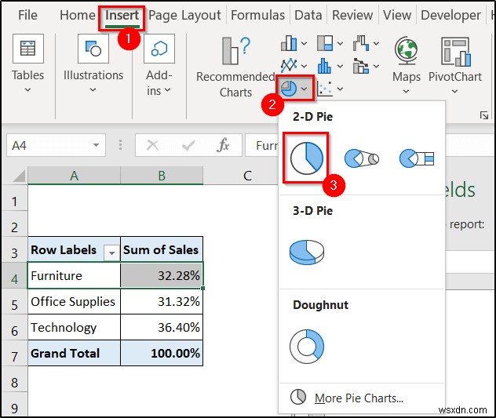This screenshot has height=418, width=496.
Task: Open the Charts dialog launcher
Action: click(483, 115)
